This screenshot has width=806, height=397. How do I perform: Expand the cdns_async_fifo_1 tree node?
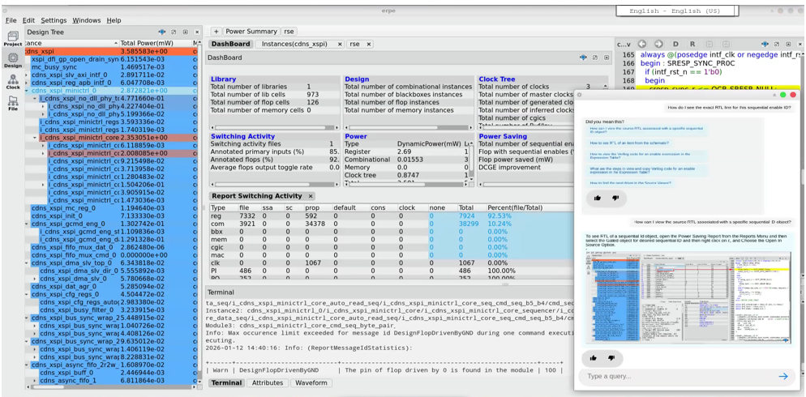click(35, 381)
